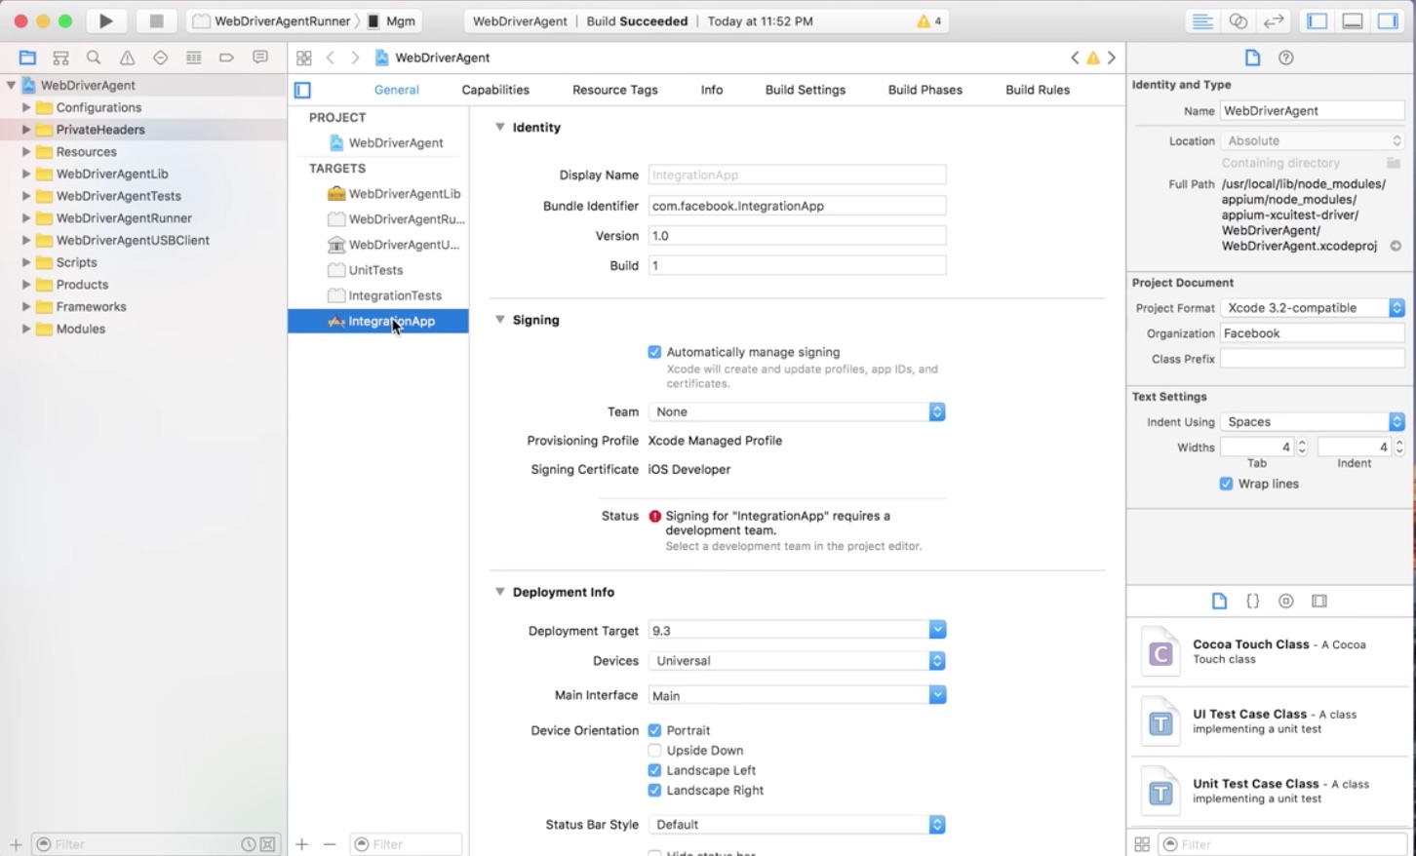Collapse the Deployment Info section
The height and width of the screenshot is (856, 1416).
click(x=500, y=591)
